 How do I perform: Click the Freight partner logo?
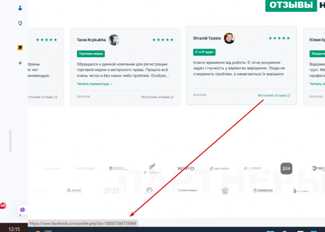pyautogui.click(x=253, y=168)
